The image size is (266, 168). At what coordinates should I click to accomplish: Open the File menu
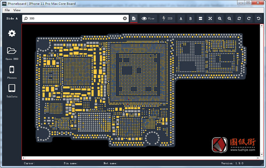[7, 10]
